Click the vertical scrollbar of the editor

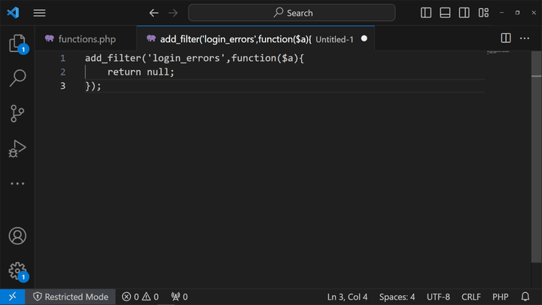536,169
